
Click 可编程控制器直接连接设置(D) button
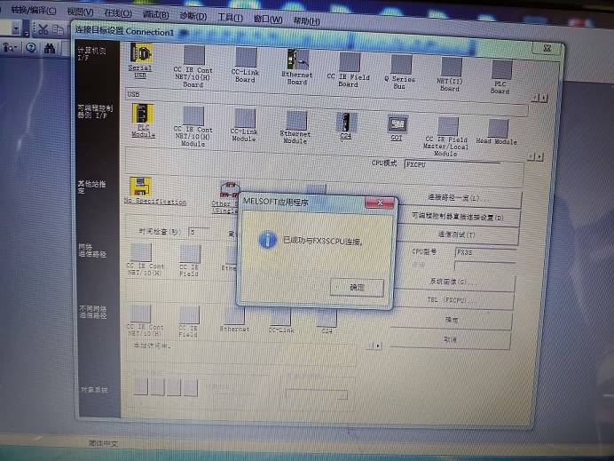tap(457, 217)
